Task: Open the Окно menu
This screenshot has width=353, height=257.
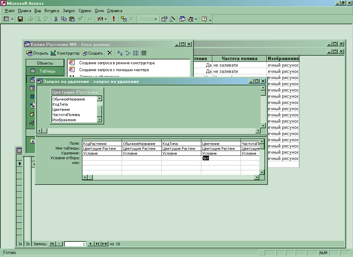Action: coord(99,11)
